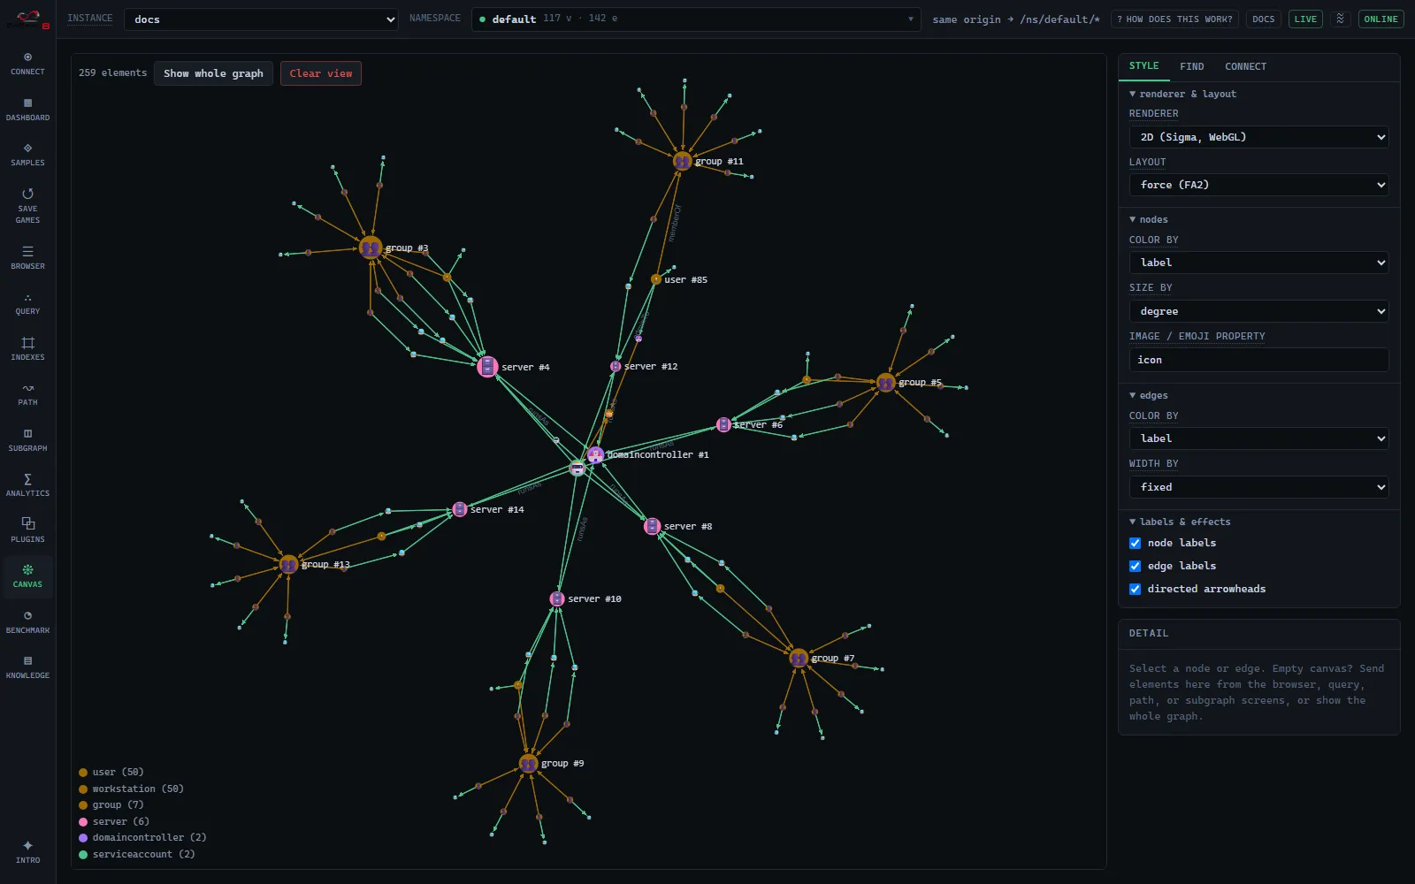Open the Query sidebar item
This screenshot has width=1415, height=884.
tap(27, 303)
